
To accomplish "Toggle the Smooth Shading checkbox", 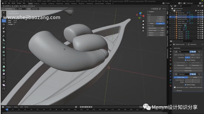I will click(186, 60).
